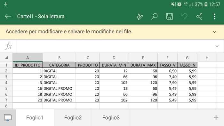Select the CATEGORIA header cell
Screen dimensions: 224x126
click(x=59, y=65)
